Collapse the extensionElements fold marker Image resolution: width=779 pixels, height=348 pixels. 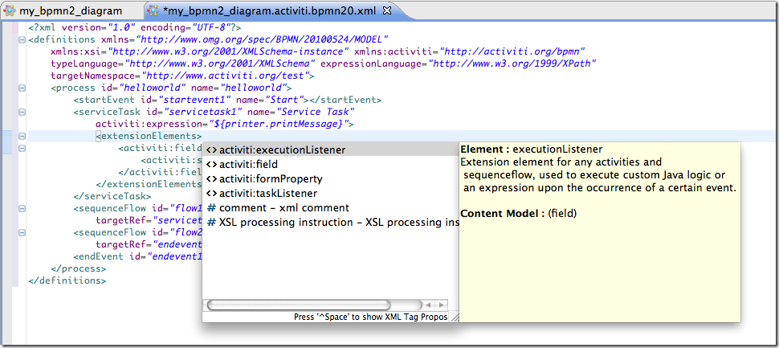[22, 136]
